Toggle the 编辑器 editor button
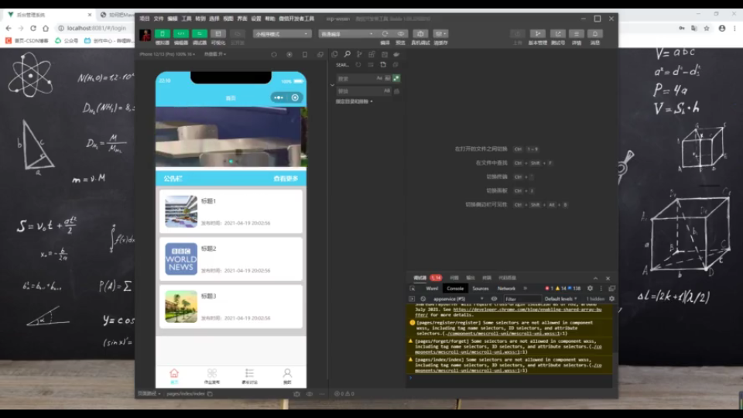The height and width of the screenshot is (418, 743). (x=180, y=33)
